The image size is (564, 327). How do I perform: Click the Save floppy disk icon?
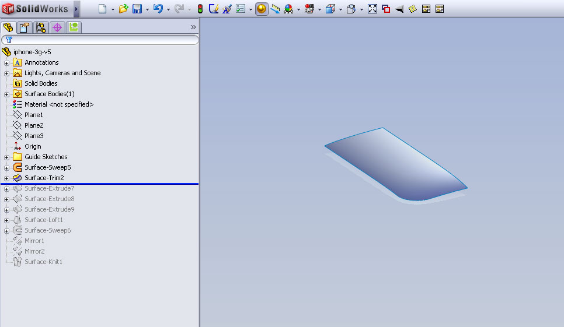(137, 9)
